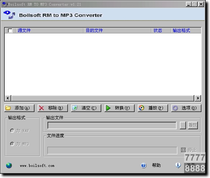Click the media player icon on 播放(P)
Image resolution: width=210 pixels, height=178 pixels.
(x=141, y=108)
